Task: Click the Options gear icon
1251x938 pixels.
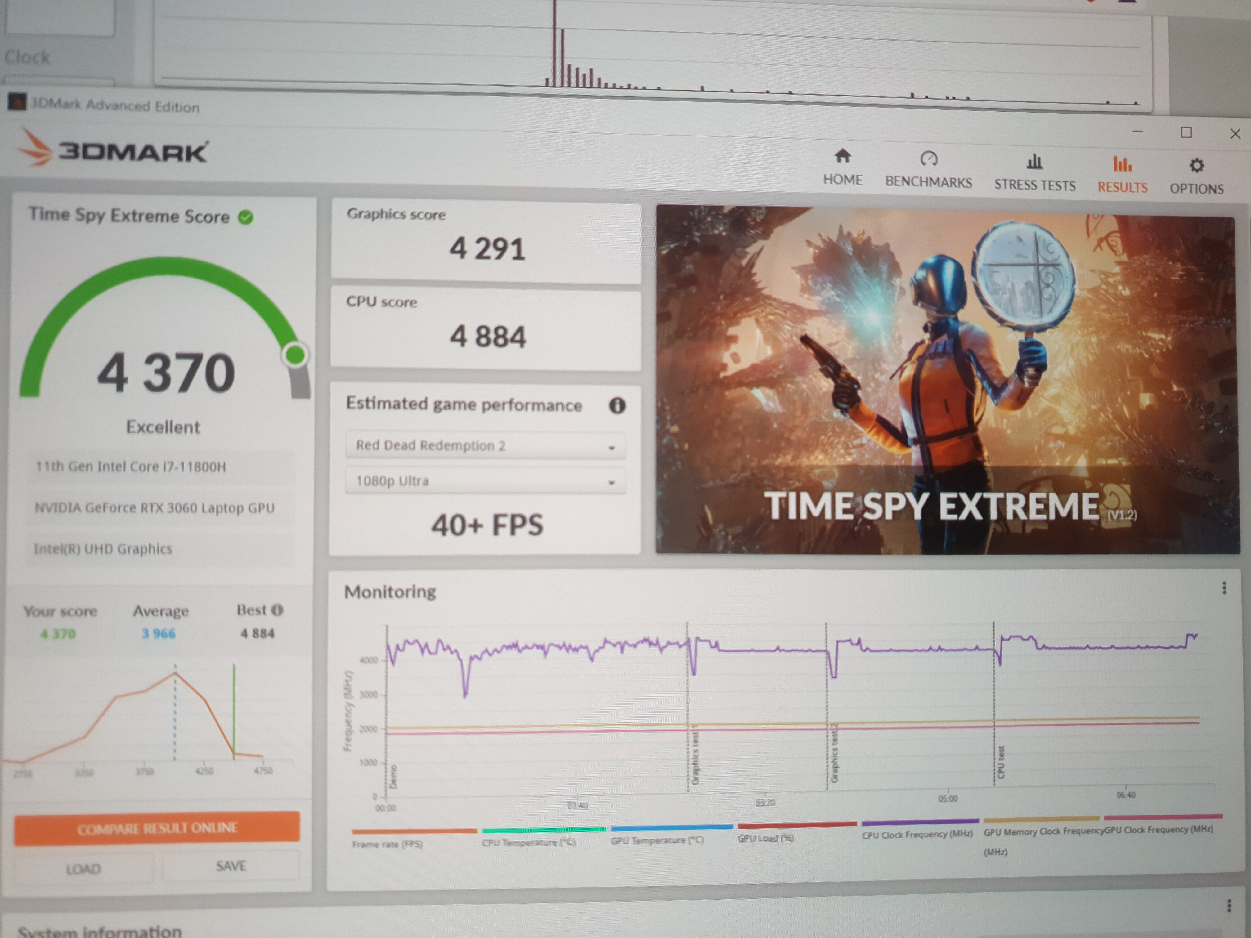Action: (1197, 166)
